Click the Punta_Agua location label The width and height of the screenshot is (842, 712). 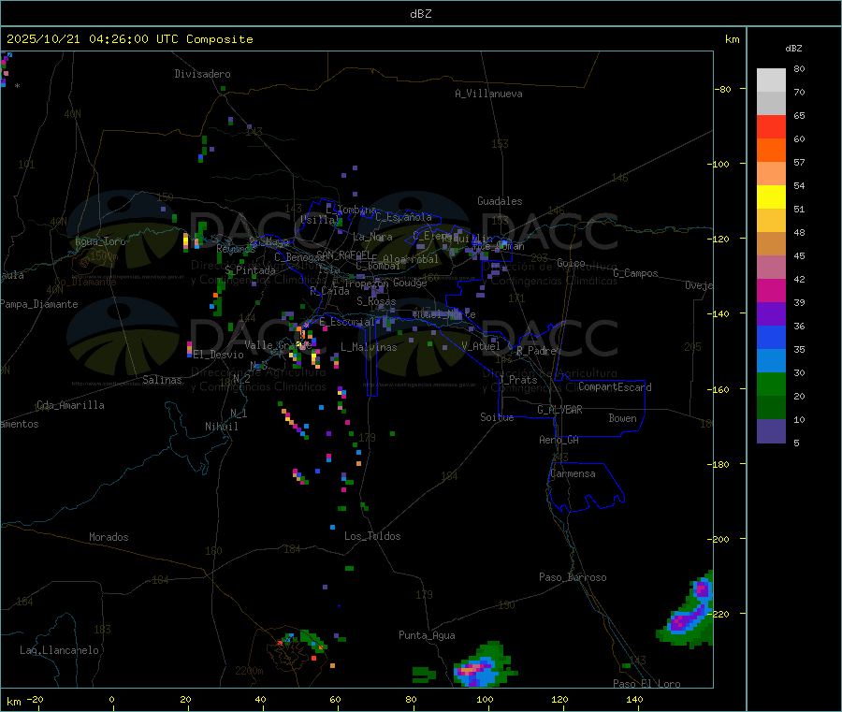(427, 635)
